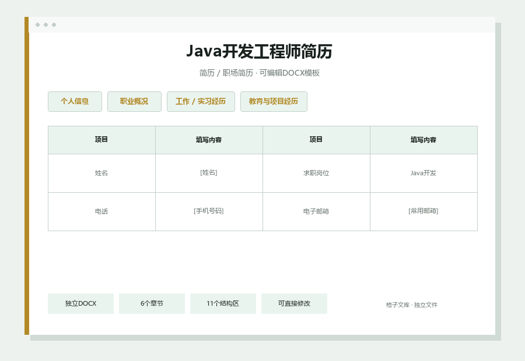
Task: Switch to the 职业概况 tab
Action: click(134, 102)
